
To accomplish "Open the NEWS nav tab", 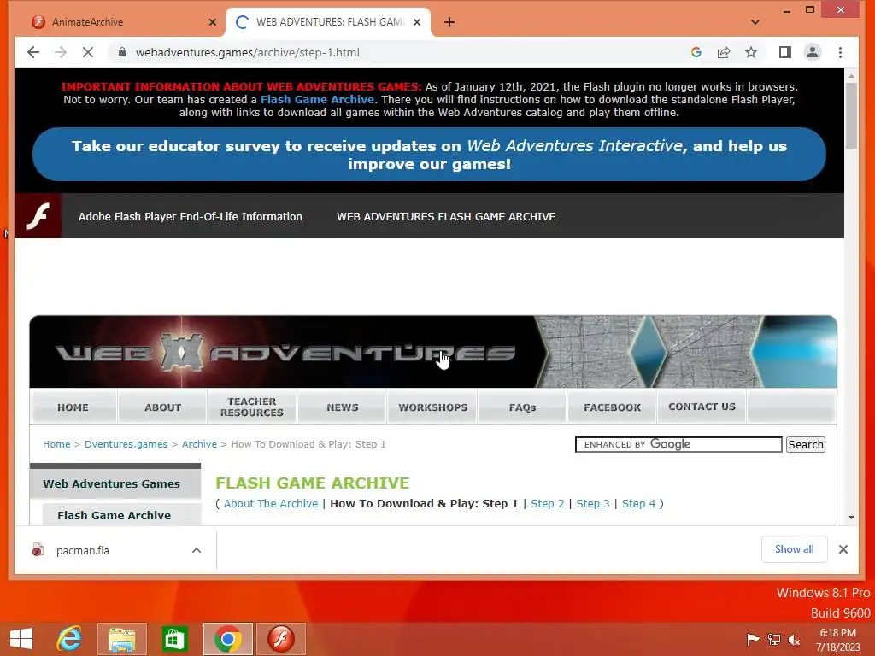I will click(343, 407).
